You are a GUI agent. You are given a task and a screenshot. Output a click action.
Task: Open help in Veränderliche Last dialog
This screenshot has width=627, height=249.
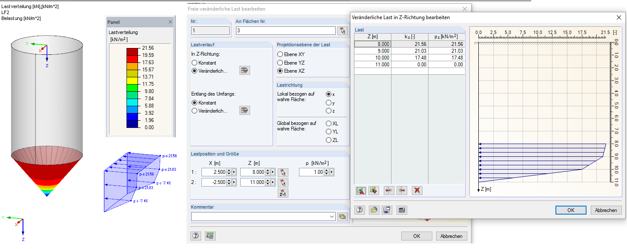tap(360, 210)
